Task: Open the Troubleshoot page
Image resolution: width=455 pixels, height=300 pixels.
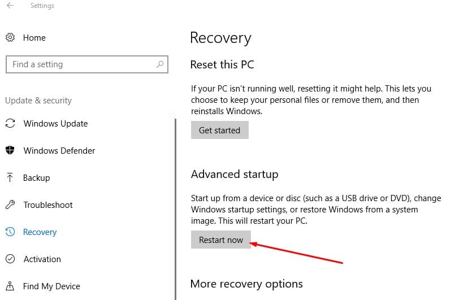Action: tap(47, 205)
